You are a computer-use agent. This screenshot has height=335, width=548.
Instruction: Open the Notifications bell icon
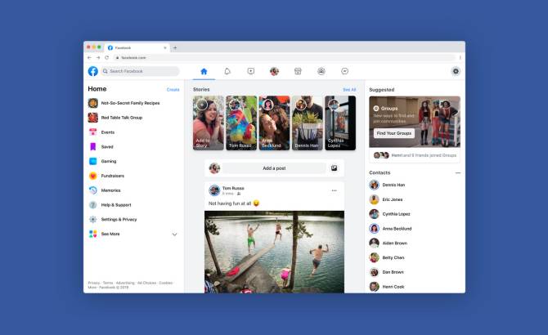point(227,71)
